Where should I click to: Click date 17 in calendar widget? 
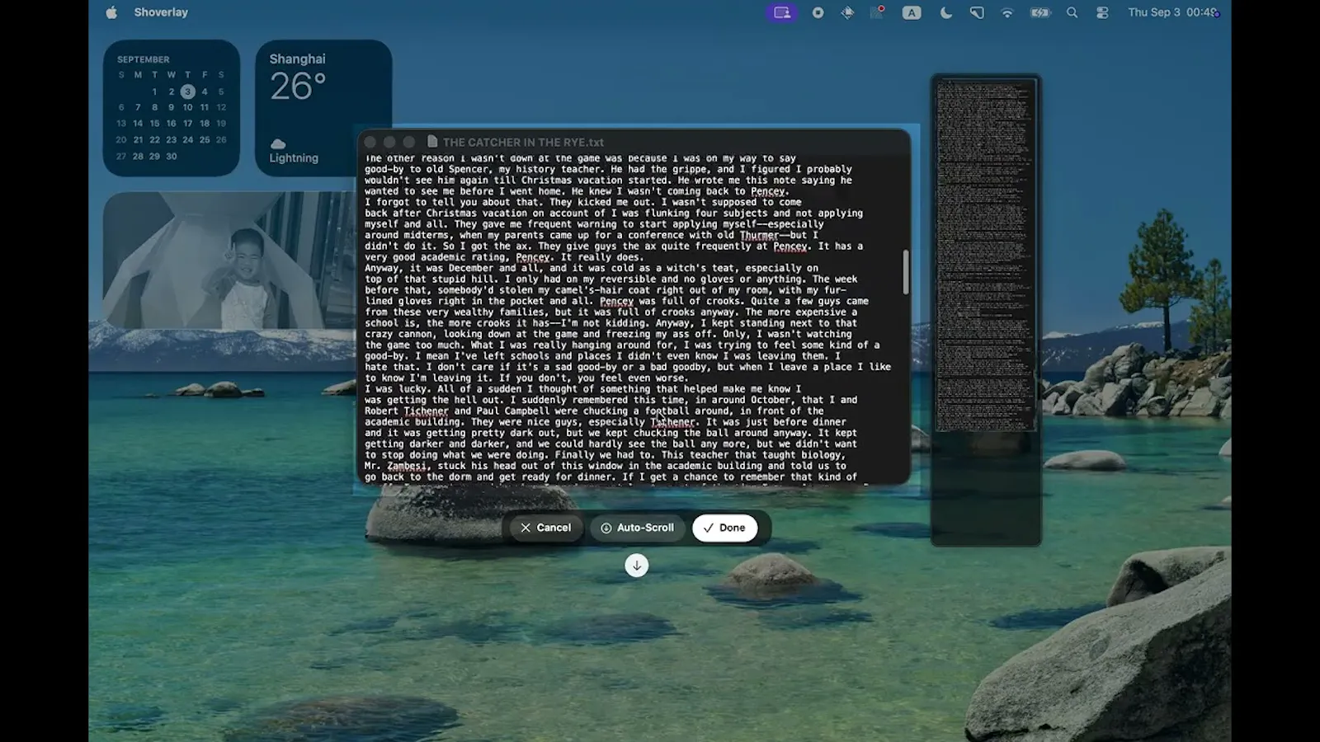coord(188,124)
